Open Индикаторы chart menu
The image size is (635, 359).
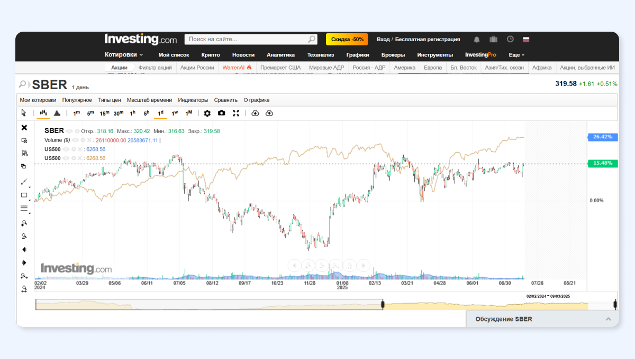pyautogui.click(x=193, y=100)
